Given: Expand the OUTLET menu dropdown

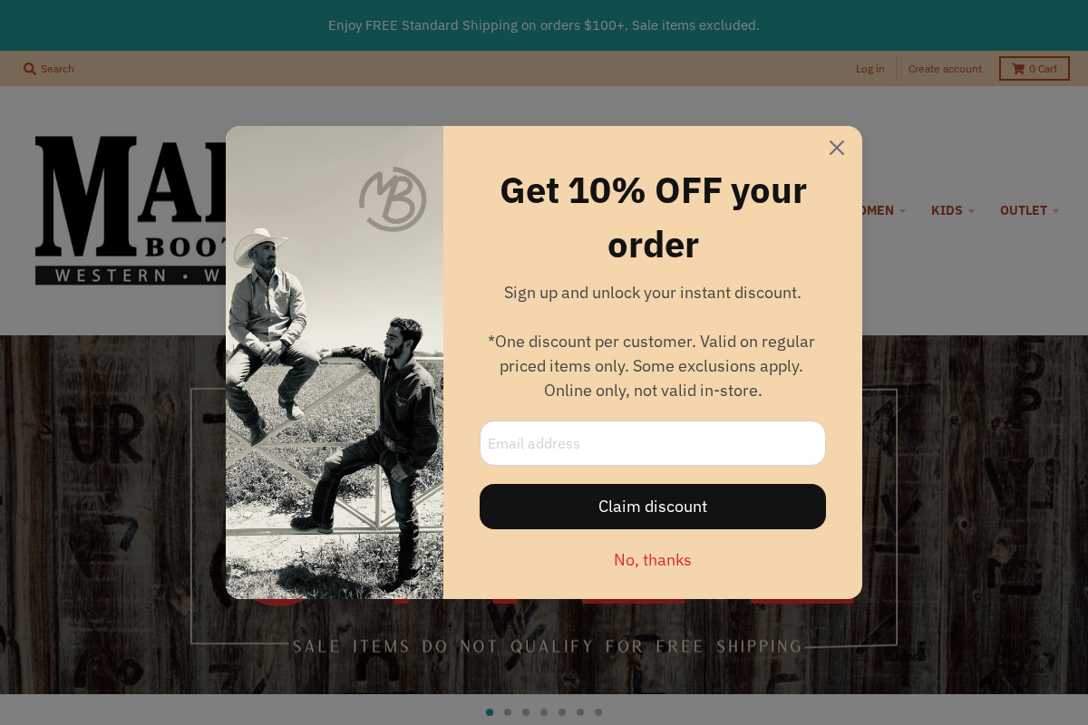Looking at the screenshot, I should (1030, 210).
